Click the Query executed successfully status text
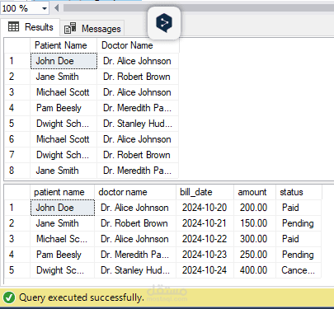Image resolution: width=334 pixels, height=309 pixels. click(82, 297)
